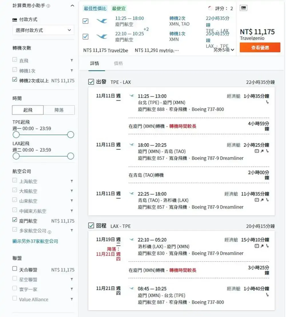Toggle the 中國東方航空 checkbox
The width and height of the screenshot is (286, 317).
15,210
